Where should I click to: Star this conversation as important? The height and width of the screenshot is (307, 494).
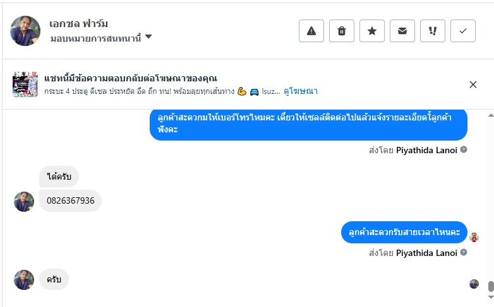372,31
